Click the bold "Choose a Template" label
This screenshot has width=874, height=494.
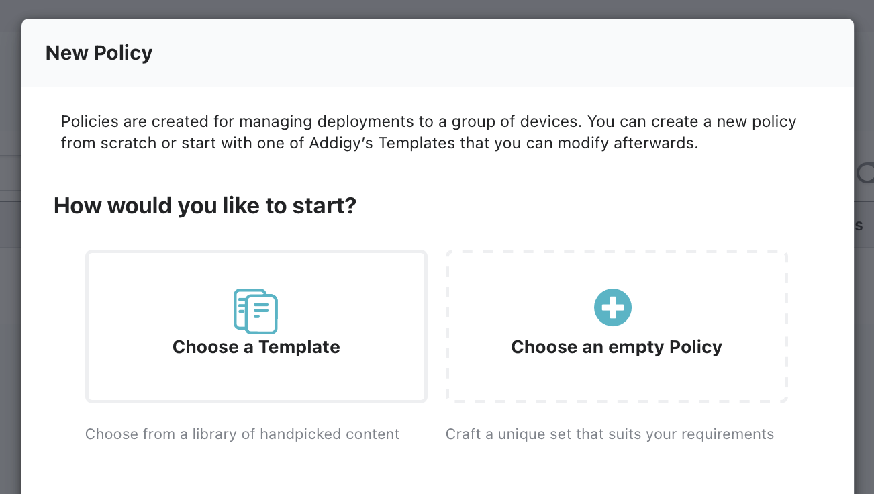256,347
